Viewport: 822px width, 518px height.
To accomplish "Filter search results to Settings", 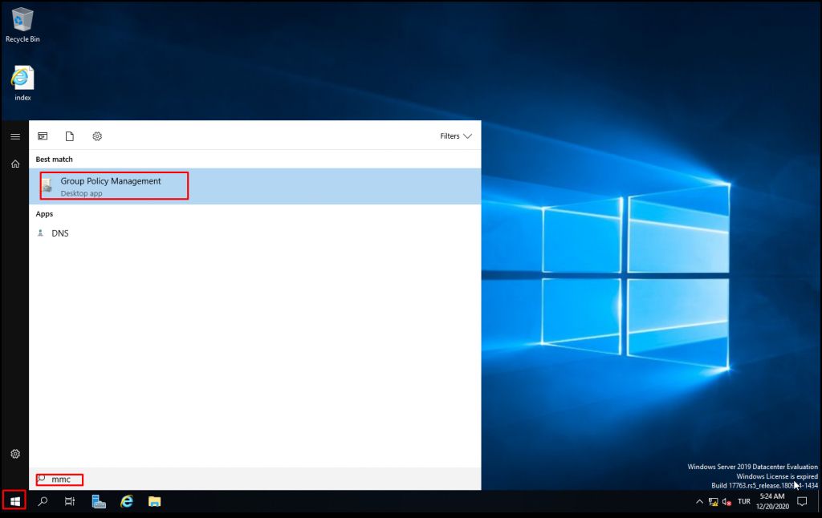I will [96, 136].
